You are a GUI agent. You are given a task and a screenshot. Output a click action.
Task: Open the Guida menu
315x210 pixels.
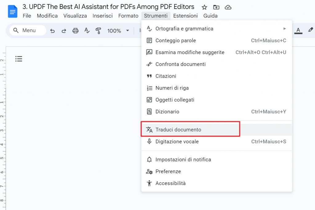point(210,15)
